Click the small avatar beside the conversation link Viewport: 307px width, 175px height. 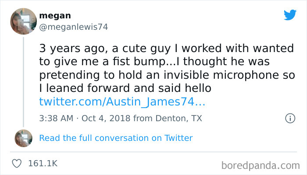click(23, 138)
